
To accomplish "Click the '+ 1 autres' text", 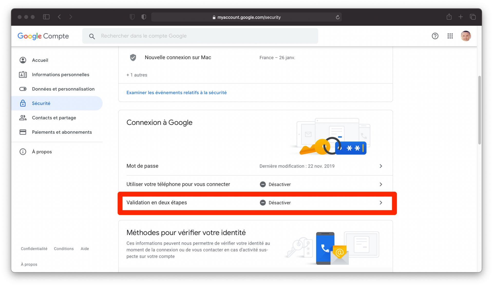I will point(137,75).
